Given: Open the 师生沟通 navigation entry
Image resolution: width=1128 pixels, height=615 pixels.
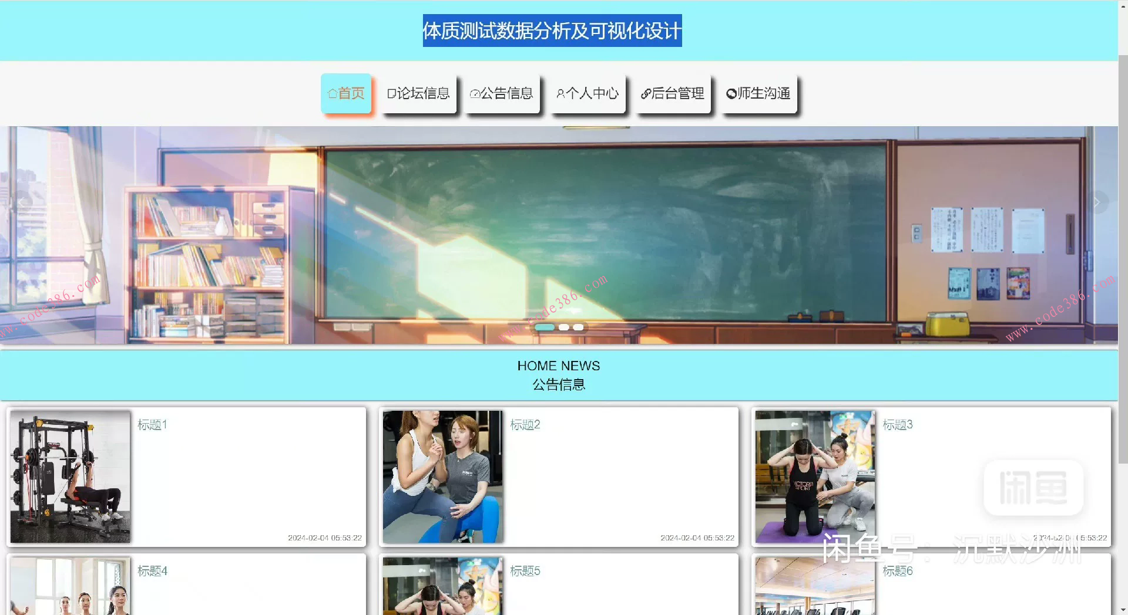Looking at the screenshot, I should tap(759, 93).
